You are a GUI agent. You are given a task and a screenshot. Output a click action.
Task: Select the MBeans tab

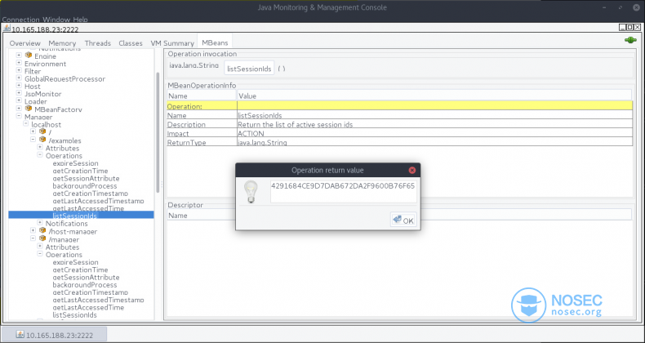coord(215,42)
